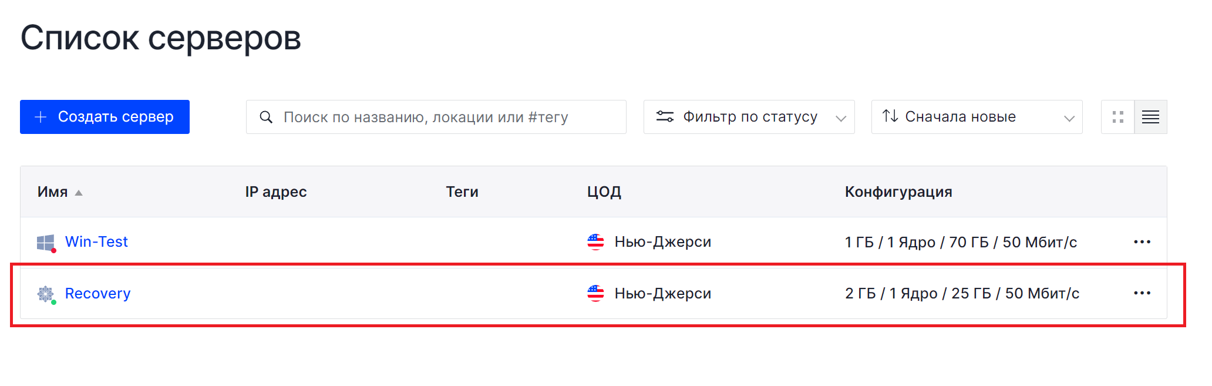
Task: Click the search magnifier icon
Action: [266, 117]
